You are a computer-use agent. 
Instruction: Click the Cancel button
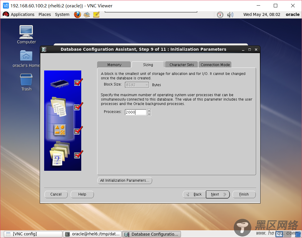pos(56,194)
